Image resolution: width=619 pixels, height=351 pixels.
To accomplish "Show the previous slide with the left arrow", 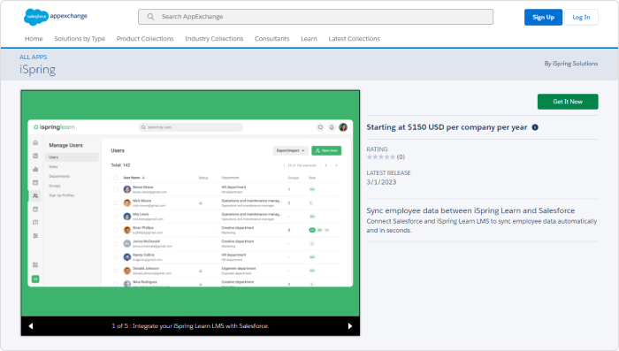I will pos(31,326).
